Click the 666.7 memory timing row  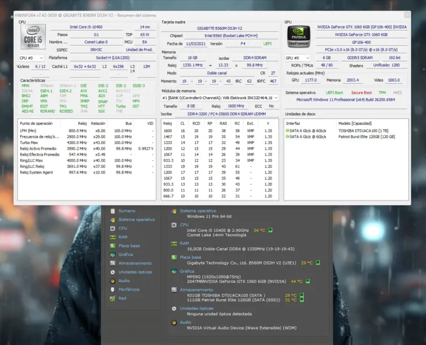pyautogui.click(x=219, y=196)
